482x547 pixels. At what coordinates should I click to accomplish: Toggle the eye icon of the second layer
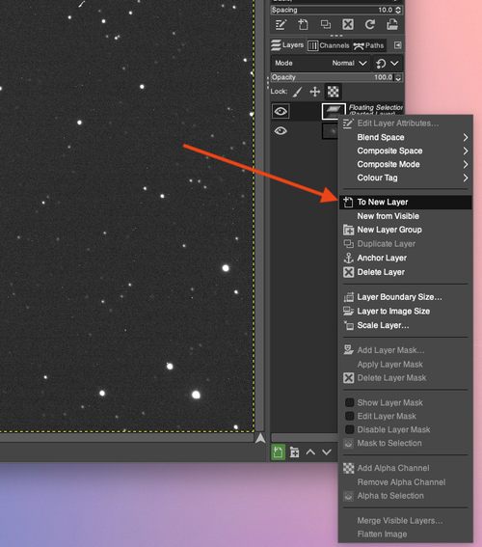pyautogui.click(x=281, y=131)
